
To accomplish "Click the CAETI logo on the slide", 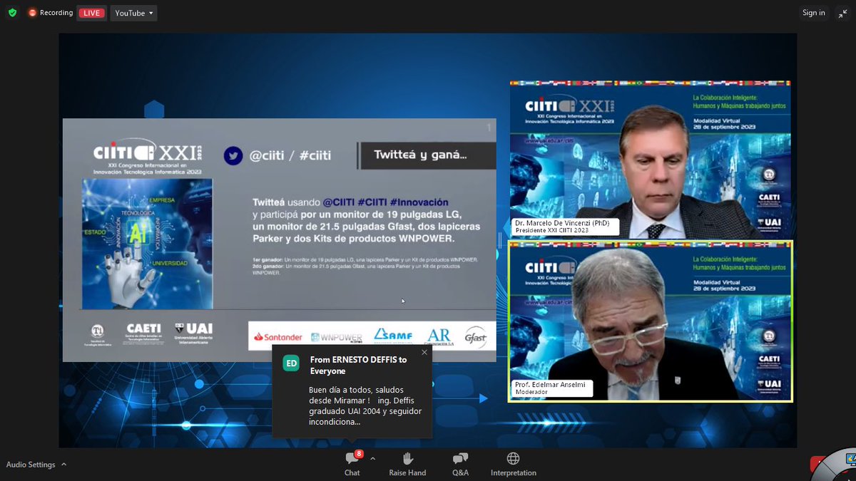I will point(143,332).
